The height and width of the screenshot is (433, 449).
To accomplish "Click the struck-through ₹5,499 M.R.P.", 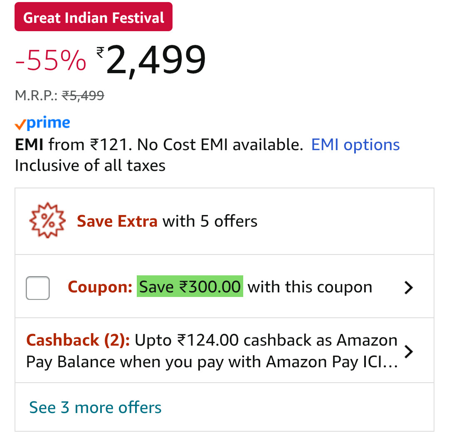I will click(83, 96).
